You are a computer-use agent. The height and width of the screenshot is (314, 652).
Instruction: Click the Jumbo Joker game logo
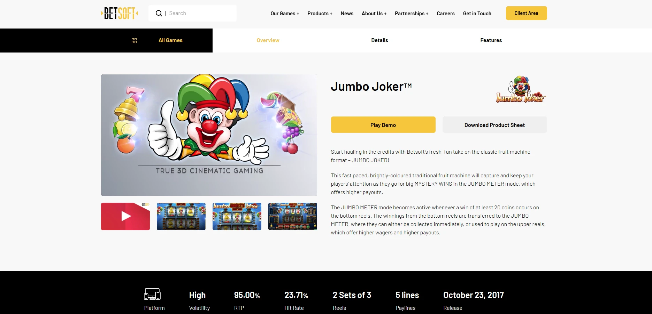point(521,89)
